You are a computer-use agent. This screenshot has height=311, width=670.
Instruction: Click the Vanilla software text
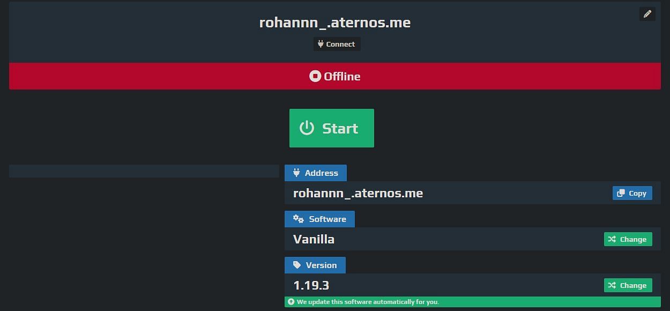pyautogui.click(x=314, y=239)
